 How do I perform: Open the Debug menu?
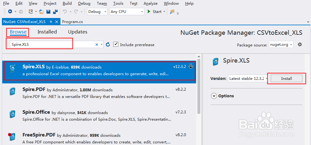(84, 3)
